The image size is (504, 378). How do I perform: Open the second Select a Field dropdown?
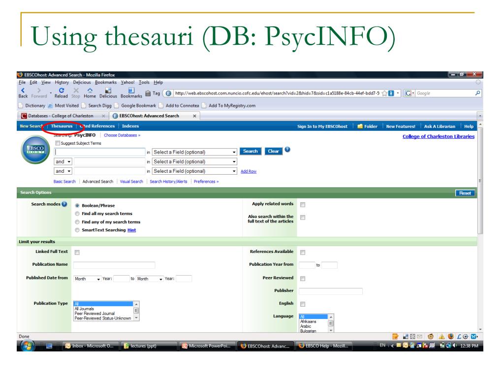[194, 161]
